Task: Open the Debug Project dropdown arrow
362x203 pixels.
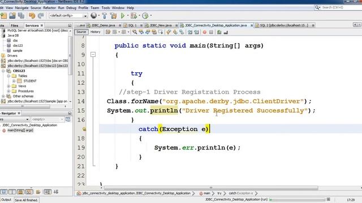Action: (x=139, y=16)
